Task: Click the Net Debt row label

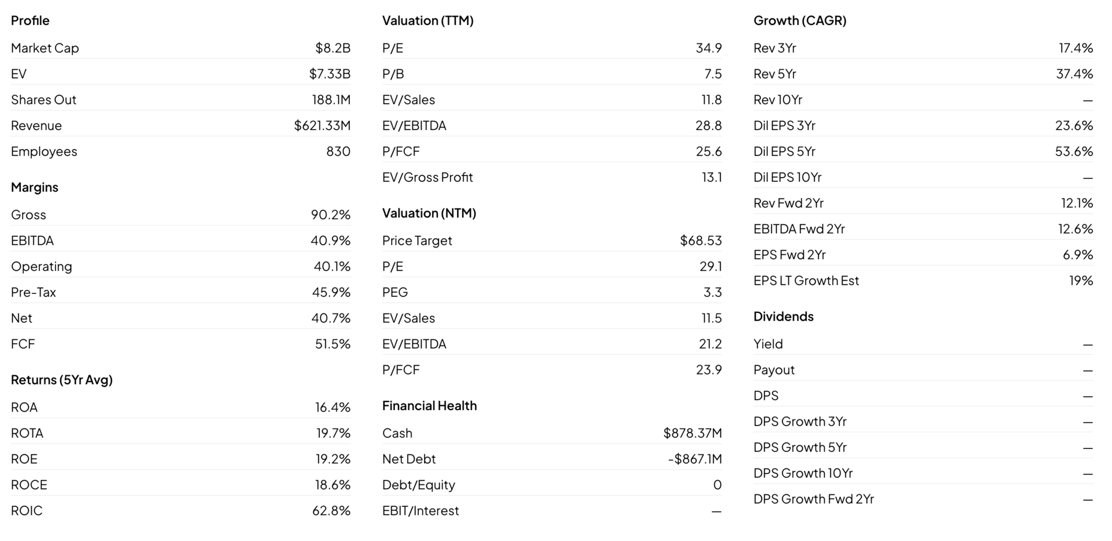Action: pos(409,459)
